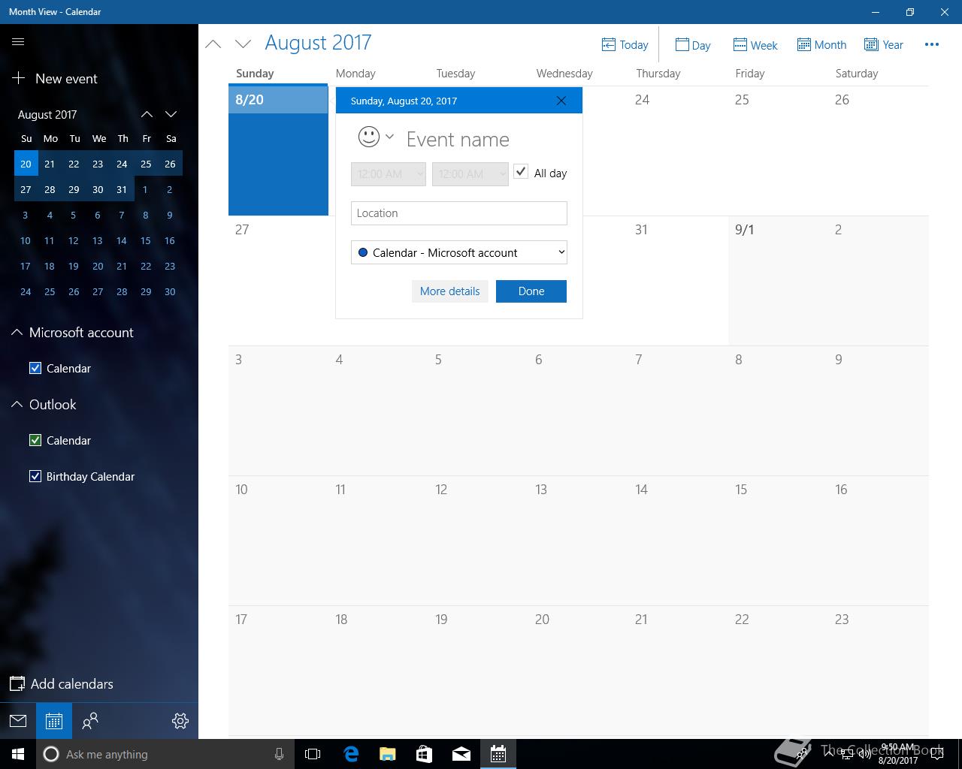Select the 8/20 day cell
Viewport: 962px width, 769px height.
point(278,150)
